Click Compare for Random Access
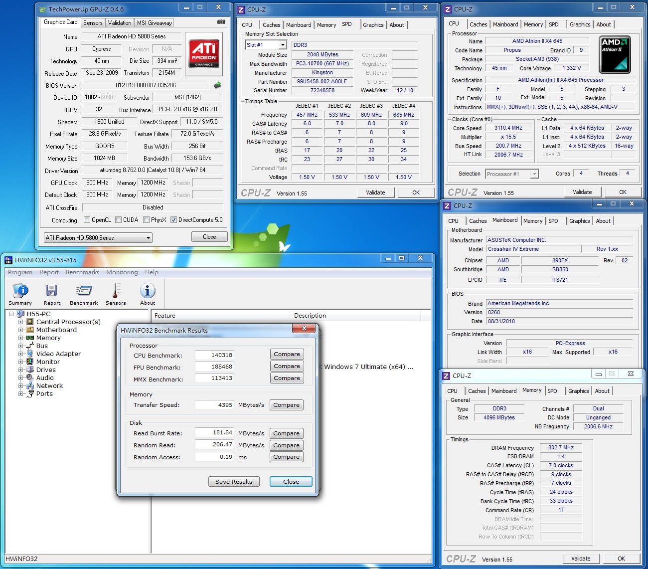The image size is (648, 569). (287, 457)
